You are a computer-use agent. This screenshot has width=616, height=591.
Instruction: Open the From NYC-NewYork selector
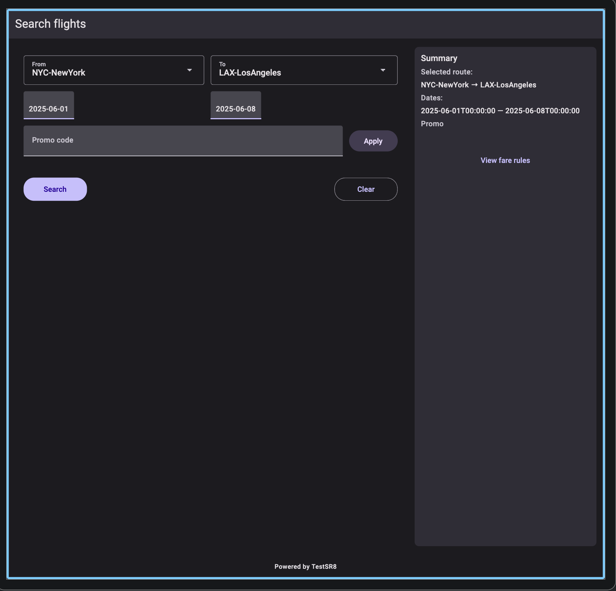107,70
